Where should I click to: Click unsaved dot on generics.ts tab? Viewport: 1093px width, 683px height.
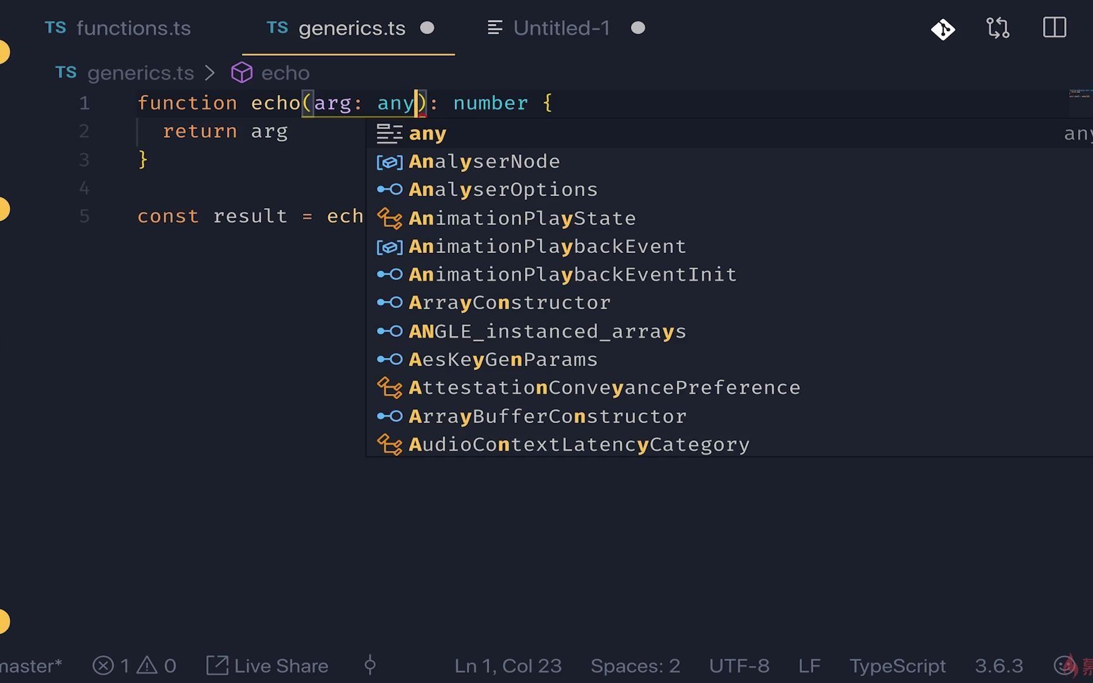pyautogui.click(x=428, y=28)
